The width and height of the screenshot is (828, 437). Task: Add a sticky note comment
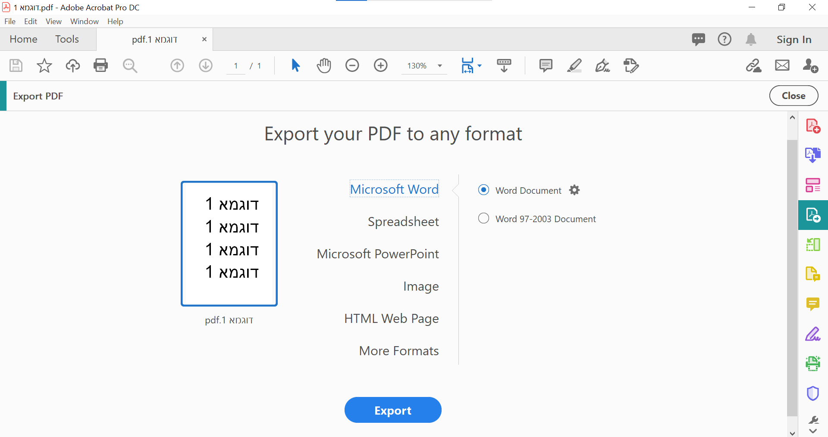[546, 65]
